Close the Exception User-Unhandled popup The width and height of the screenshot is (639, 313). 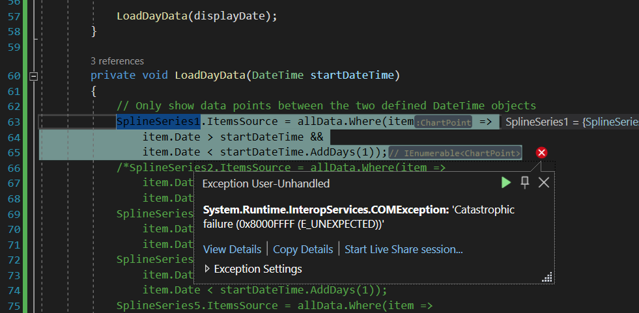(544, 183)
